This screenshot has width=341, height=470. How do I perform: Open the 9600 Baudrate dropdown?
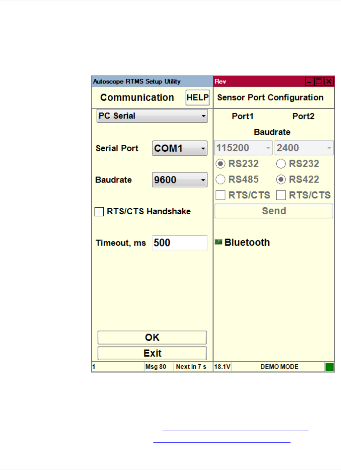click(x=179, y=180)
